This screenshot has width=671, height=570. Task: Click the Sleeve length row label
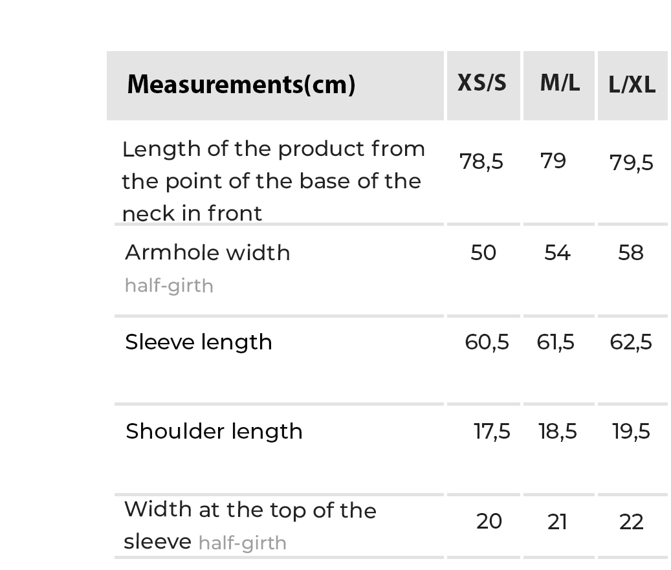[x=199, y=342]
